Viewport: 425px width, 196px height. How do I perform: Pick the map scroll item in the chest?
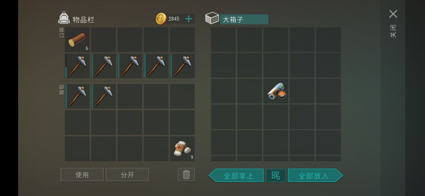point(276,91)
